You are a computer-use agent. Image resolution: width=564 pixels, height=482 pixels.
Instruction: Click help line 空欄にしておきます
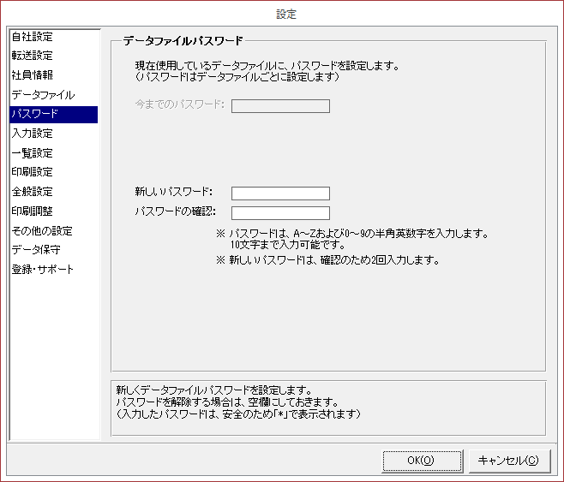pos(227,402)
